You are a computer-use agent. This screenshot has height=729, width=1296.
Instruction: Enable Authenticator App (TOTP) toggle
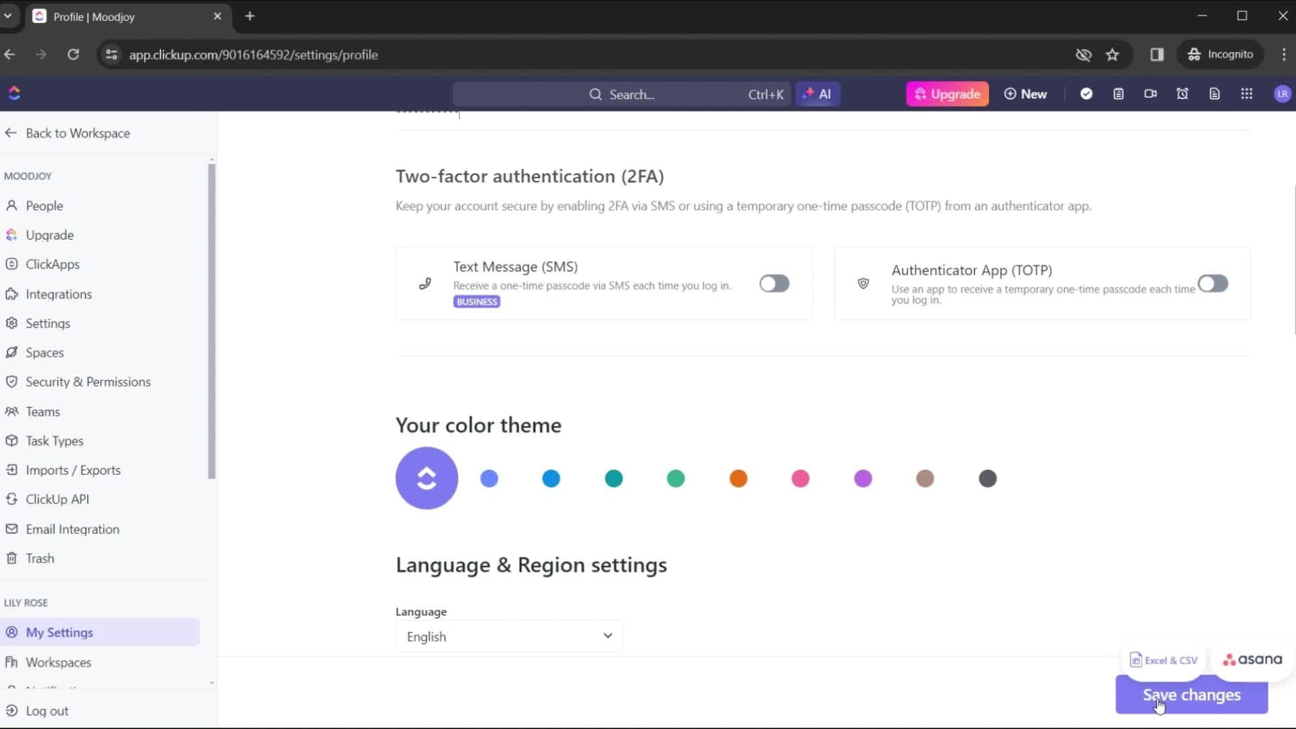click(x=1212, y=283)
